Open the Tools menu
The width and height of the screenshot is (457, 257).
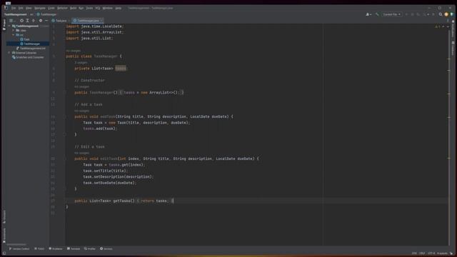click(89, 8)
